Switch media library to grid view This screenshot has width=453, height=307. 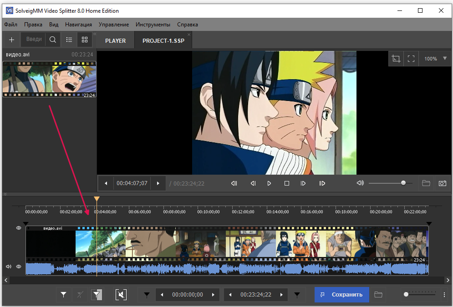coord(85,40)
